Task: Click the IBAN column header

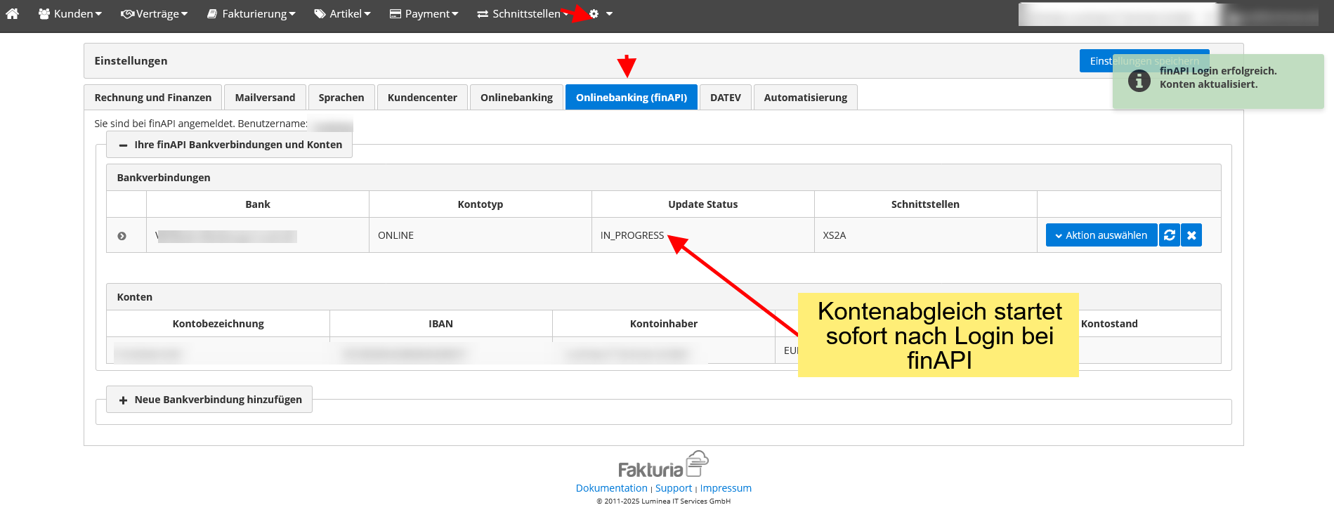Action: [441, 324]
